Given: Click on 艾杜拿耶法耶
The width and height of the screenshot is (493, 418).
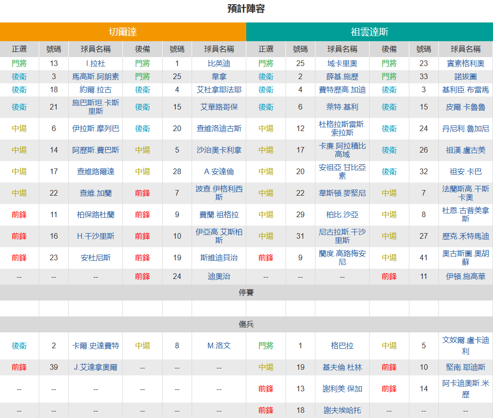Looking at the screenshot, I should 219,90.
